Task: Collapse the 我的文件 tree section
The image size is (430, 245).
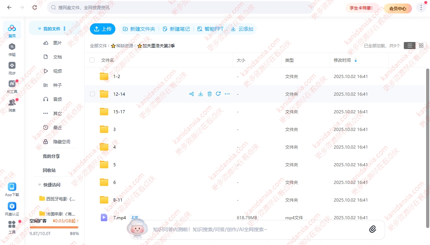Action: pos(39,29)
